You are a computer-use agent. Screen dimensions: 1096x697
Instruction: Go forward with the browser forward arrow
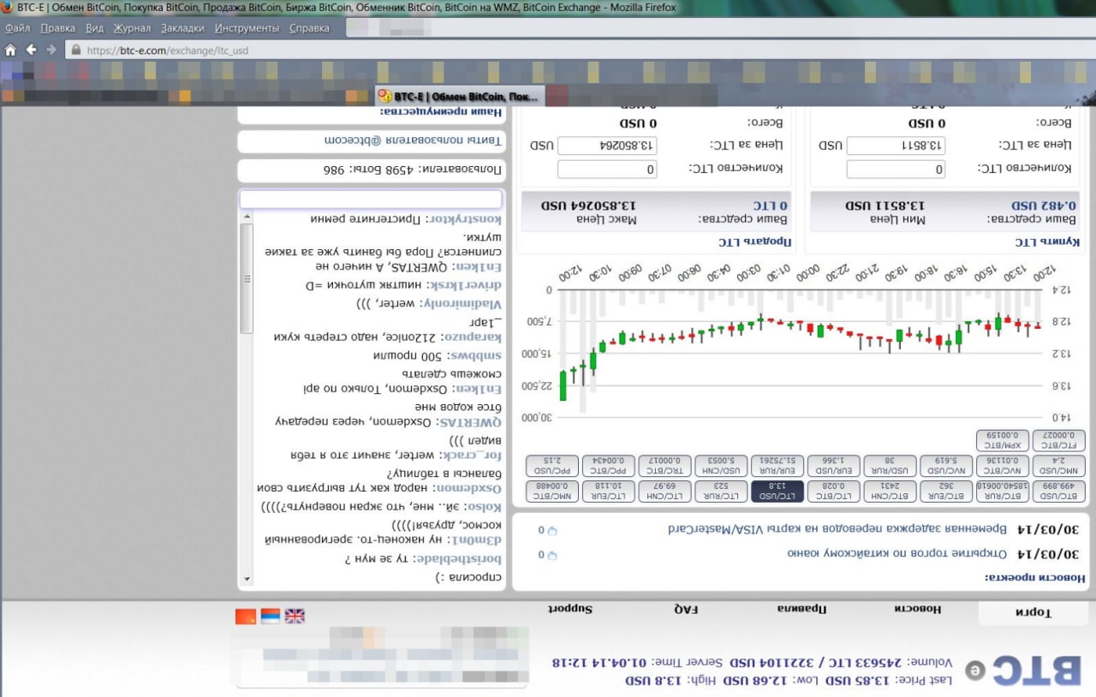pos(51,50)
